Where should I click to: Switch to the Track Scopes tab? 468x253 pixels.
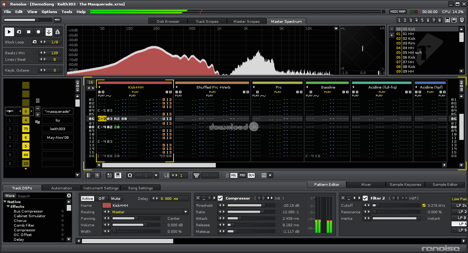click(x=207, y=21)
